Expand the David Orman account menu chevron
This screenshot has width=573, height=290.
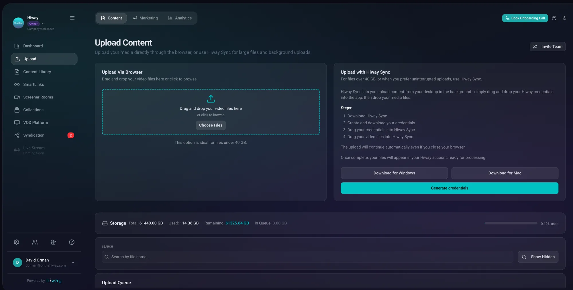(x=73, y=263)
